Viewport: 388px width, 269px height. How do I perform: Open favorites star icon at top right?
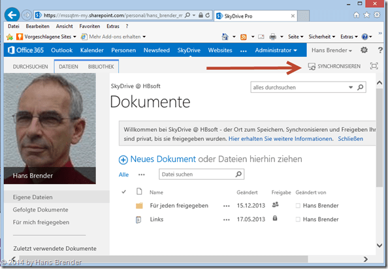(366, 15)
